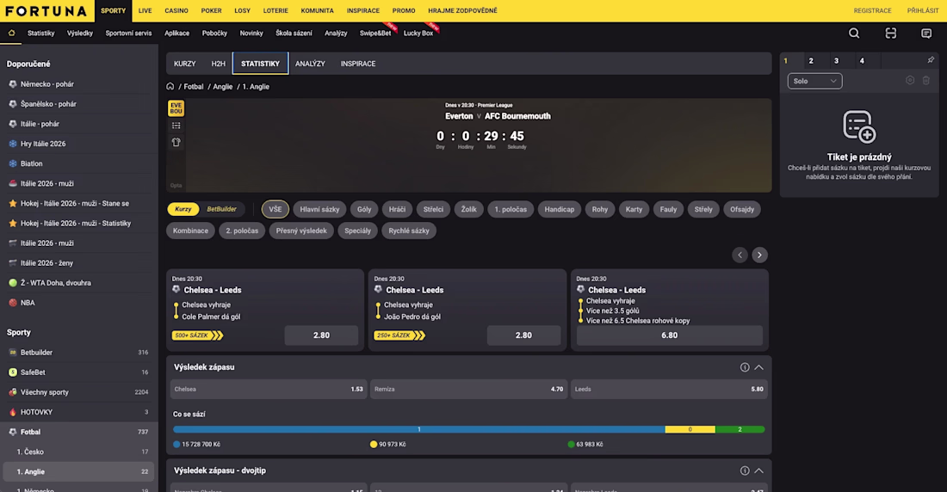Open LIVE in top menu
This screenshot has height=492, width=947.
(x=145, y=11)
